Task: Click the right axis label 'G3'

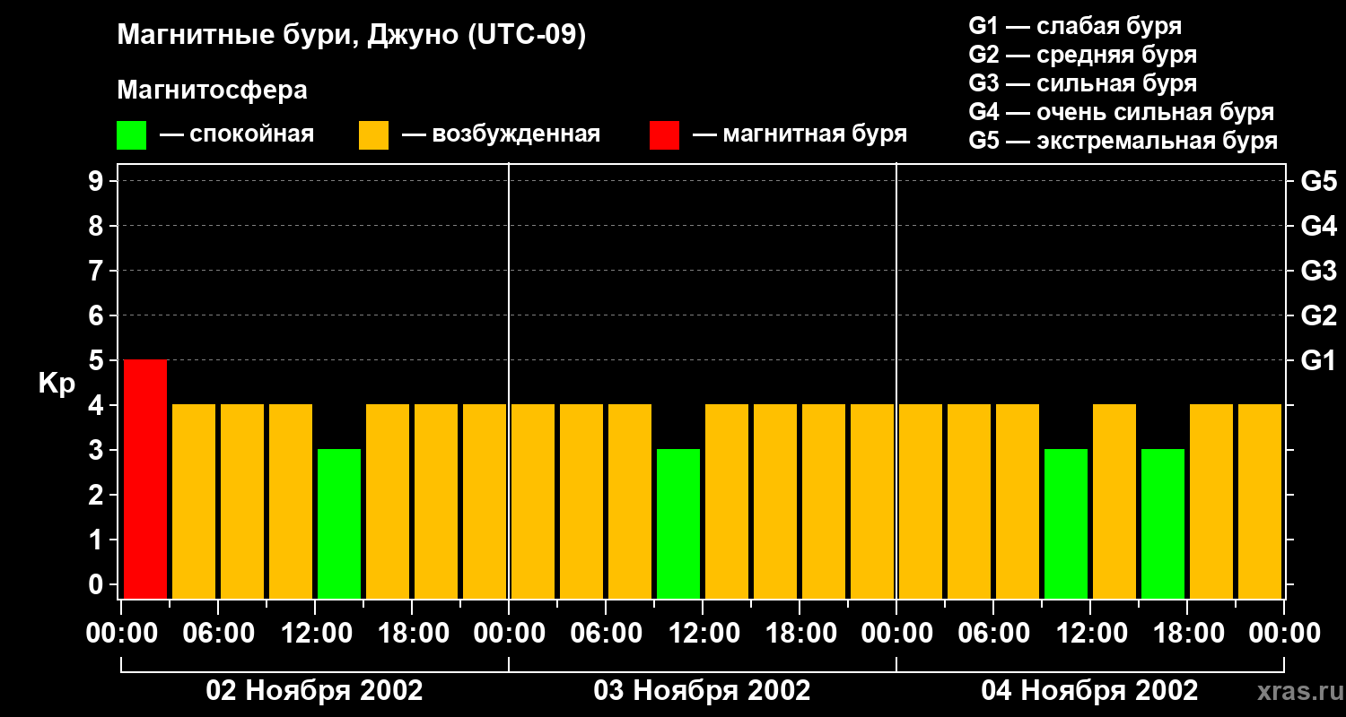Action: coord(1319,271)
